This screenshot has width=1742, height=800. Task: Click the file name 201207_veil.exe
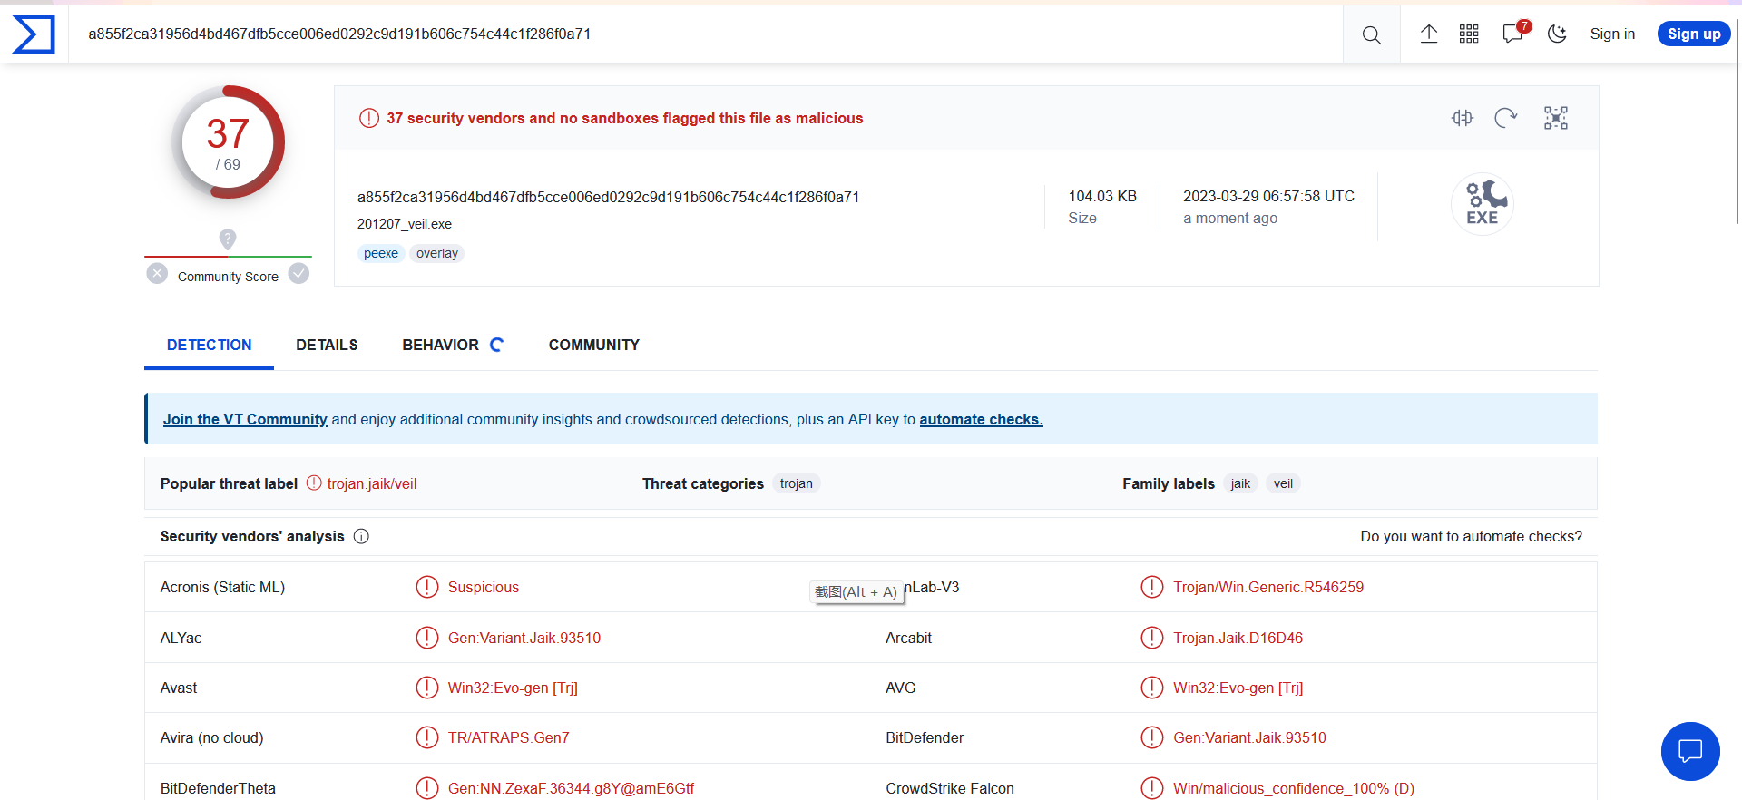pyautogui.click(x=405, y=224)
